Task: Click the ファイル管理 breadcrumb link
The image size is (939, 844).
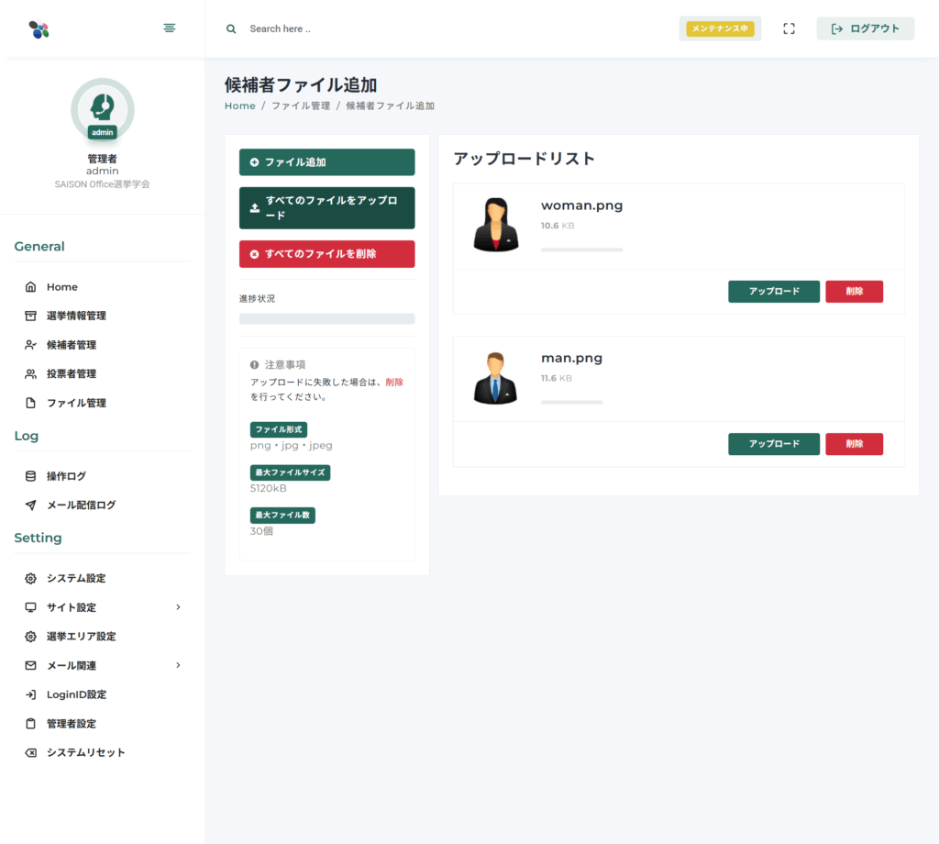Action: pos(301,106)
